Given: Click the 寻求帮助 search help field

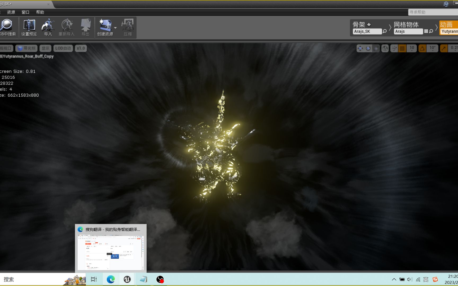Looking at the screenshot, I should point(433,12).
